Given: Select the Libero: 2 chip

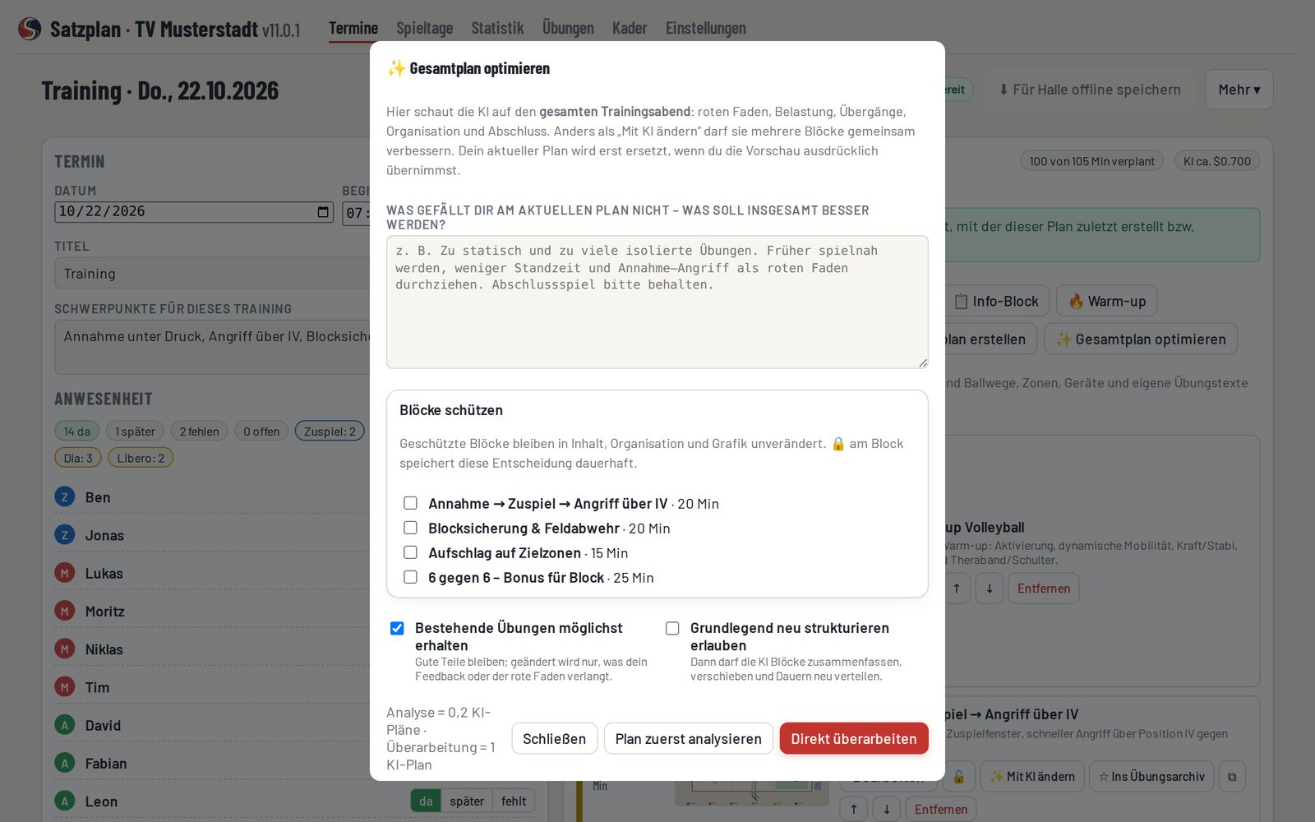Looking at the screenshot, I should point(141,458).
